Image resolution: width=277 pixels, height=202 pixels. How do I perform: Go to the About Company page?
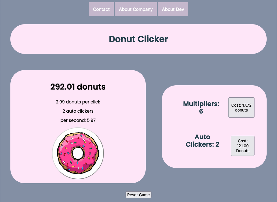pyautogui.click(x=136, y=9)
